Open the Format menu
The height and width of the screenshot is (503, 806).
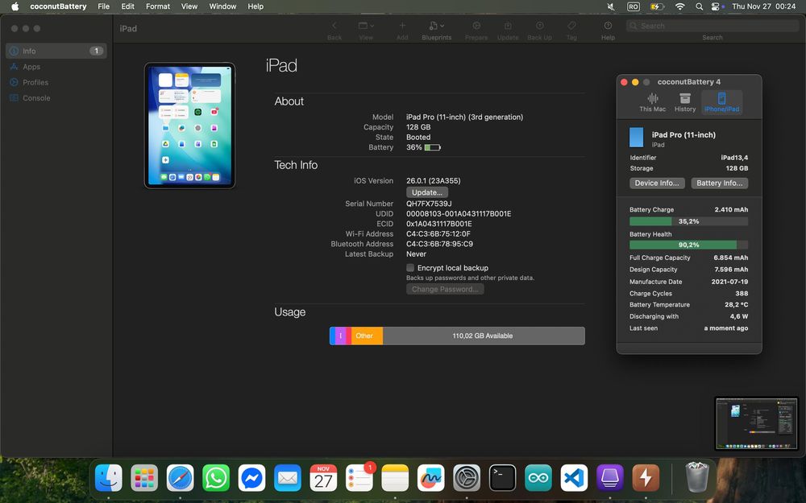tap(158, 6)
